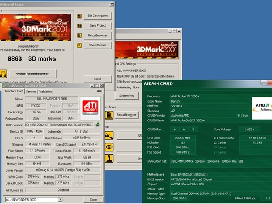Screen dimensions: 272x204
Task: Click the ATI CrossFire Disabled field
Action: click(x=63, y=190)
